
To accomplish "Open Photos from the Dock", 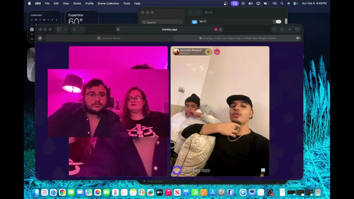I will [98, 192].
